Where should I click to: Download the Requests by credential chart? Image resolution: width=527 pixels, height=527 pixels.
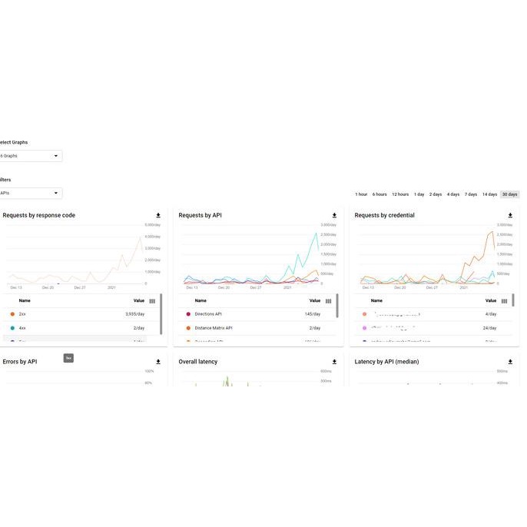[x=510, y=215]
